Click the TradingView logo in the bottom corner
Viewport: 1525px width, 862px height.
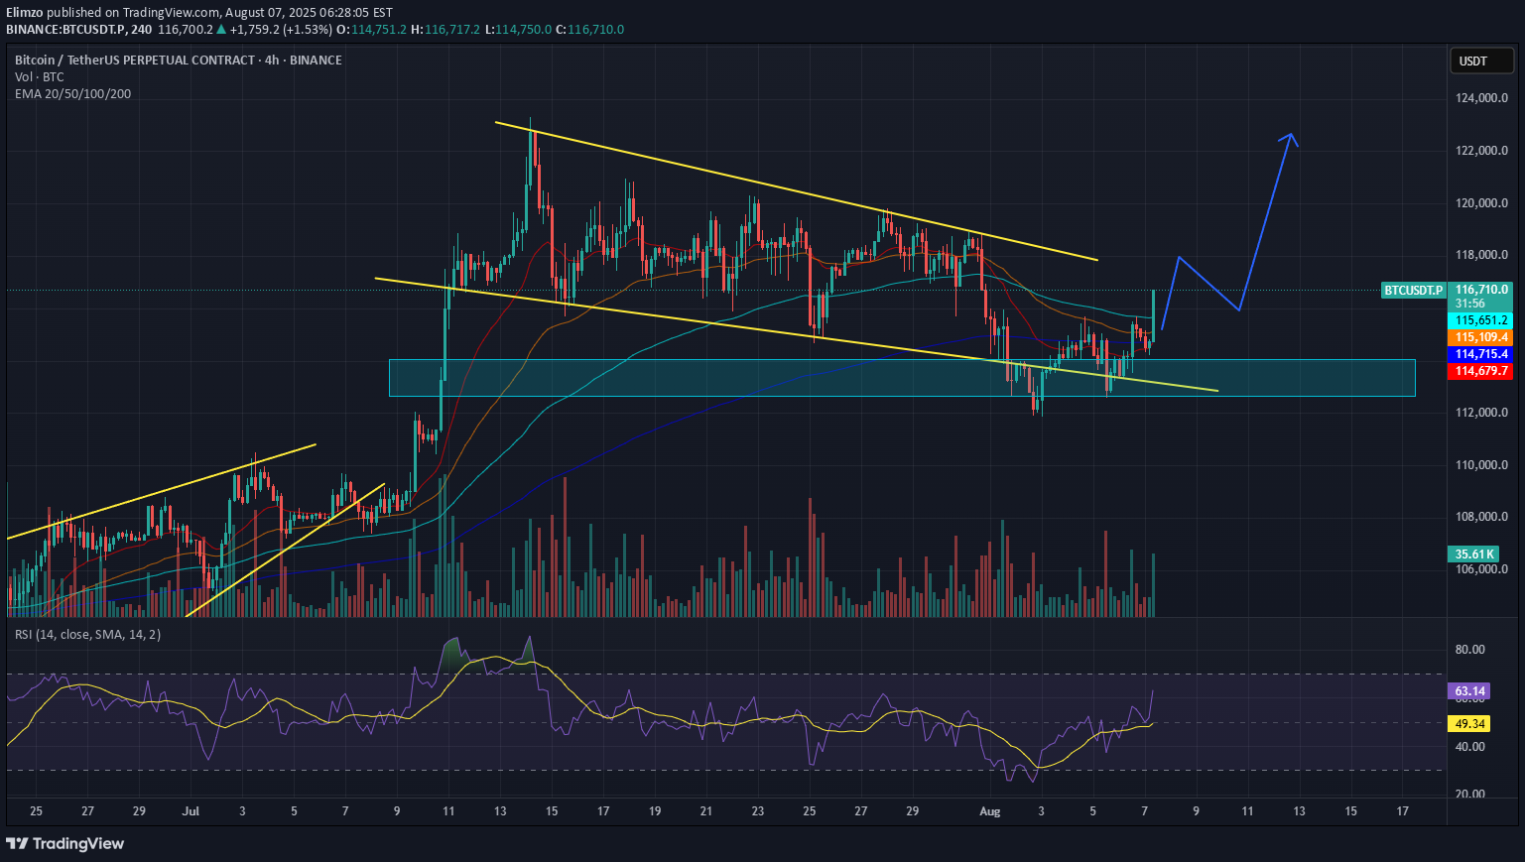[x=64, y=843]
